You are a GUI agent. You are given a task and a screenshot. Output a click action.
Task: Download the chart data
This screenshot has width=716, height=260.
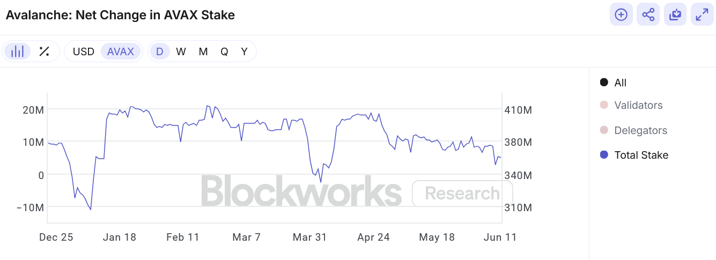click(x=675, y=14)
